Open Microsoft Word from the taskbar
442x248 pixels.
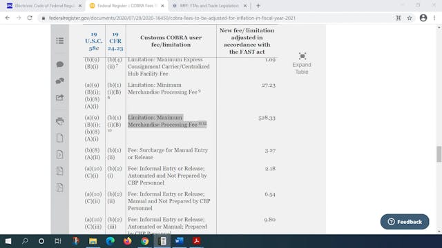(180, 241)
